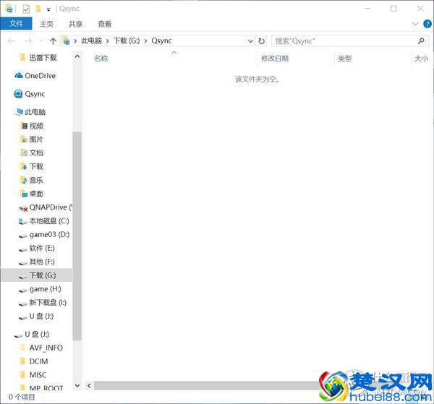
Task: Click the QNAPDrive red X drive icon
Action: click(23, 208)
